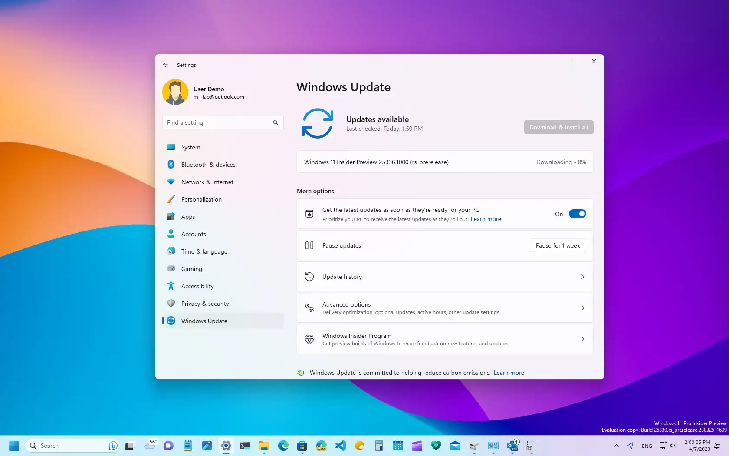The image size is (729, 456).
Task: Expand Update history details
Action: tap(583, 276)
